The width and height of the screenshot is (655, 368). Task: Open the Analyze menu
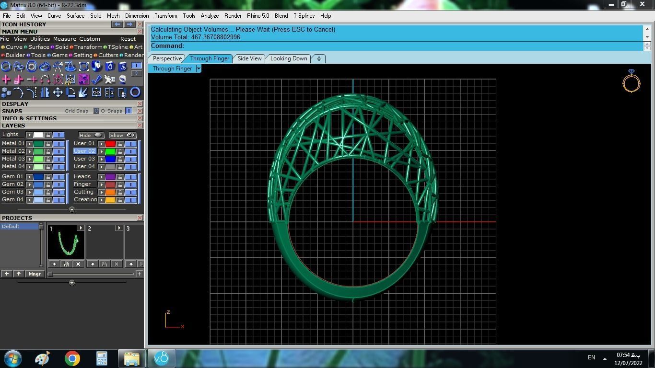[x=210, y=16]
